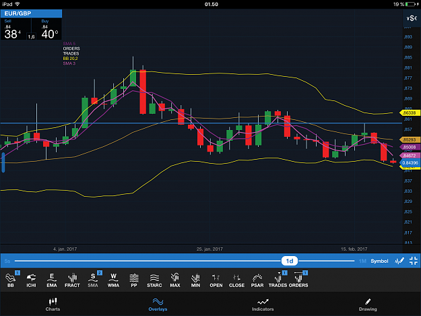The height and width of the screenshot is (316, 421).
Task: Add the WMA overlay
Action: click(113, 280)
